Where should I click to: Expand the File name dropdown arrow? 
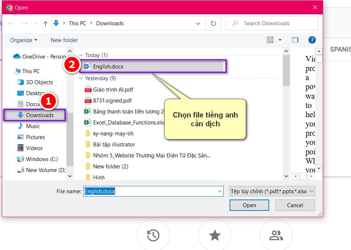220,191
